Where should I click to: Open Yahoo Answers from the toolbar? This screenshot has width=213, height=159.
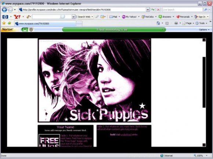click(x=165, y=17)
